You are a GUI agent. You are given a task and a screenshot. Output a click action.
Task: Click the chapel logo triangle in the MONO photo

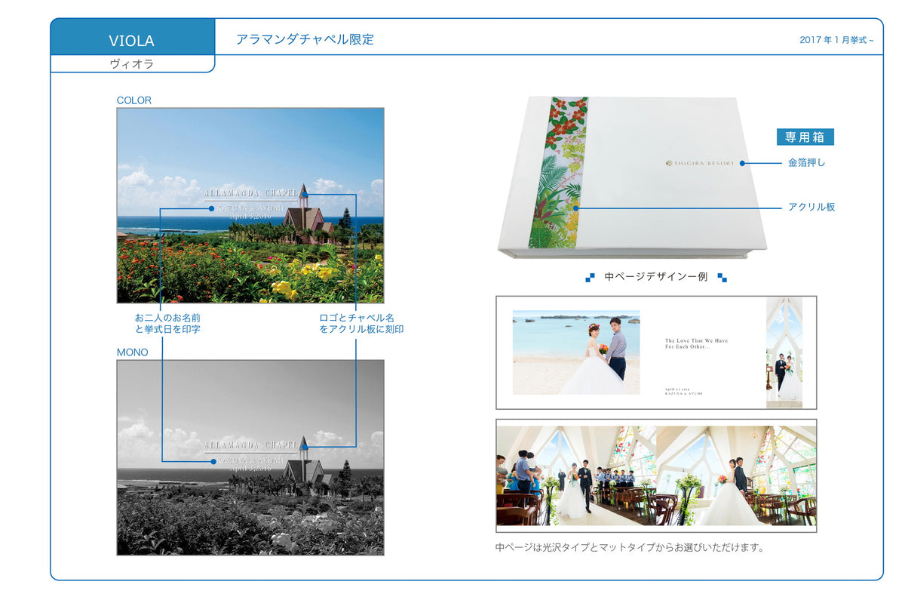coord(302,447)
